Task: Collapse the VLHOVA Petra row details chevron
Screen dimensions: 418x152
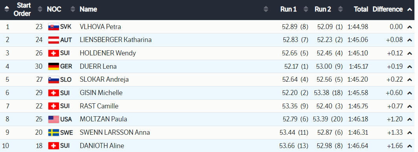Action: coord(409,27)
